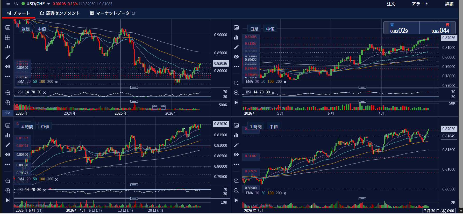463x214 pixels.
Task: Select pencil drawing tool on 1-hour chart
Action: [236, 145]
